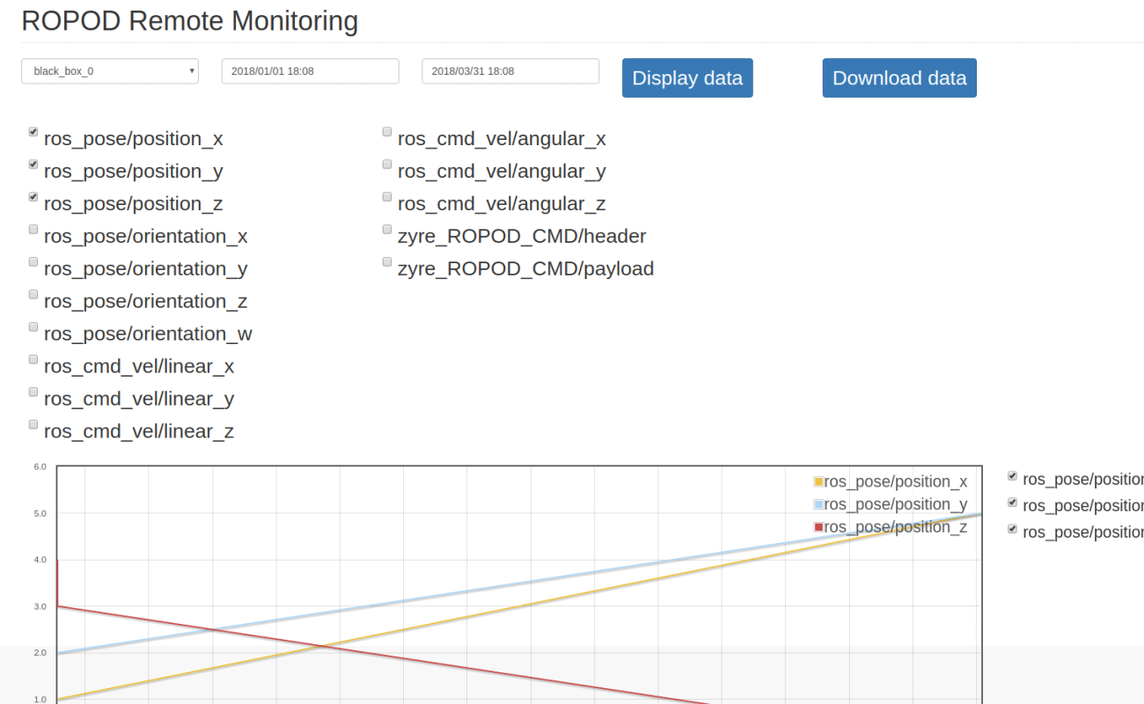The image size is (1144, 704).
Task: Click the 3.0 y-axis label
Action: click(x=40, y=606)
